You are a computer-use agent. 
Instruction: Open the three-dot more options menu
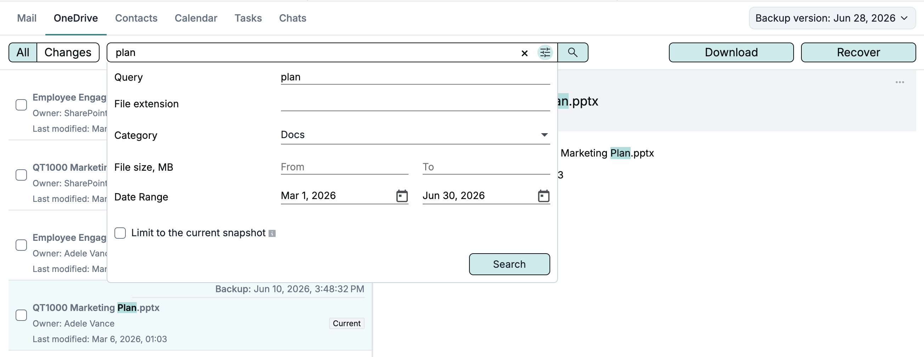coord(900,83)
